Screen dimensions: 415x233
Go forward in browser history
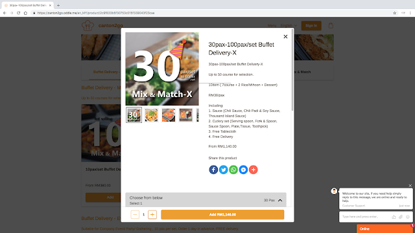(12, 13)
